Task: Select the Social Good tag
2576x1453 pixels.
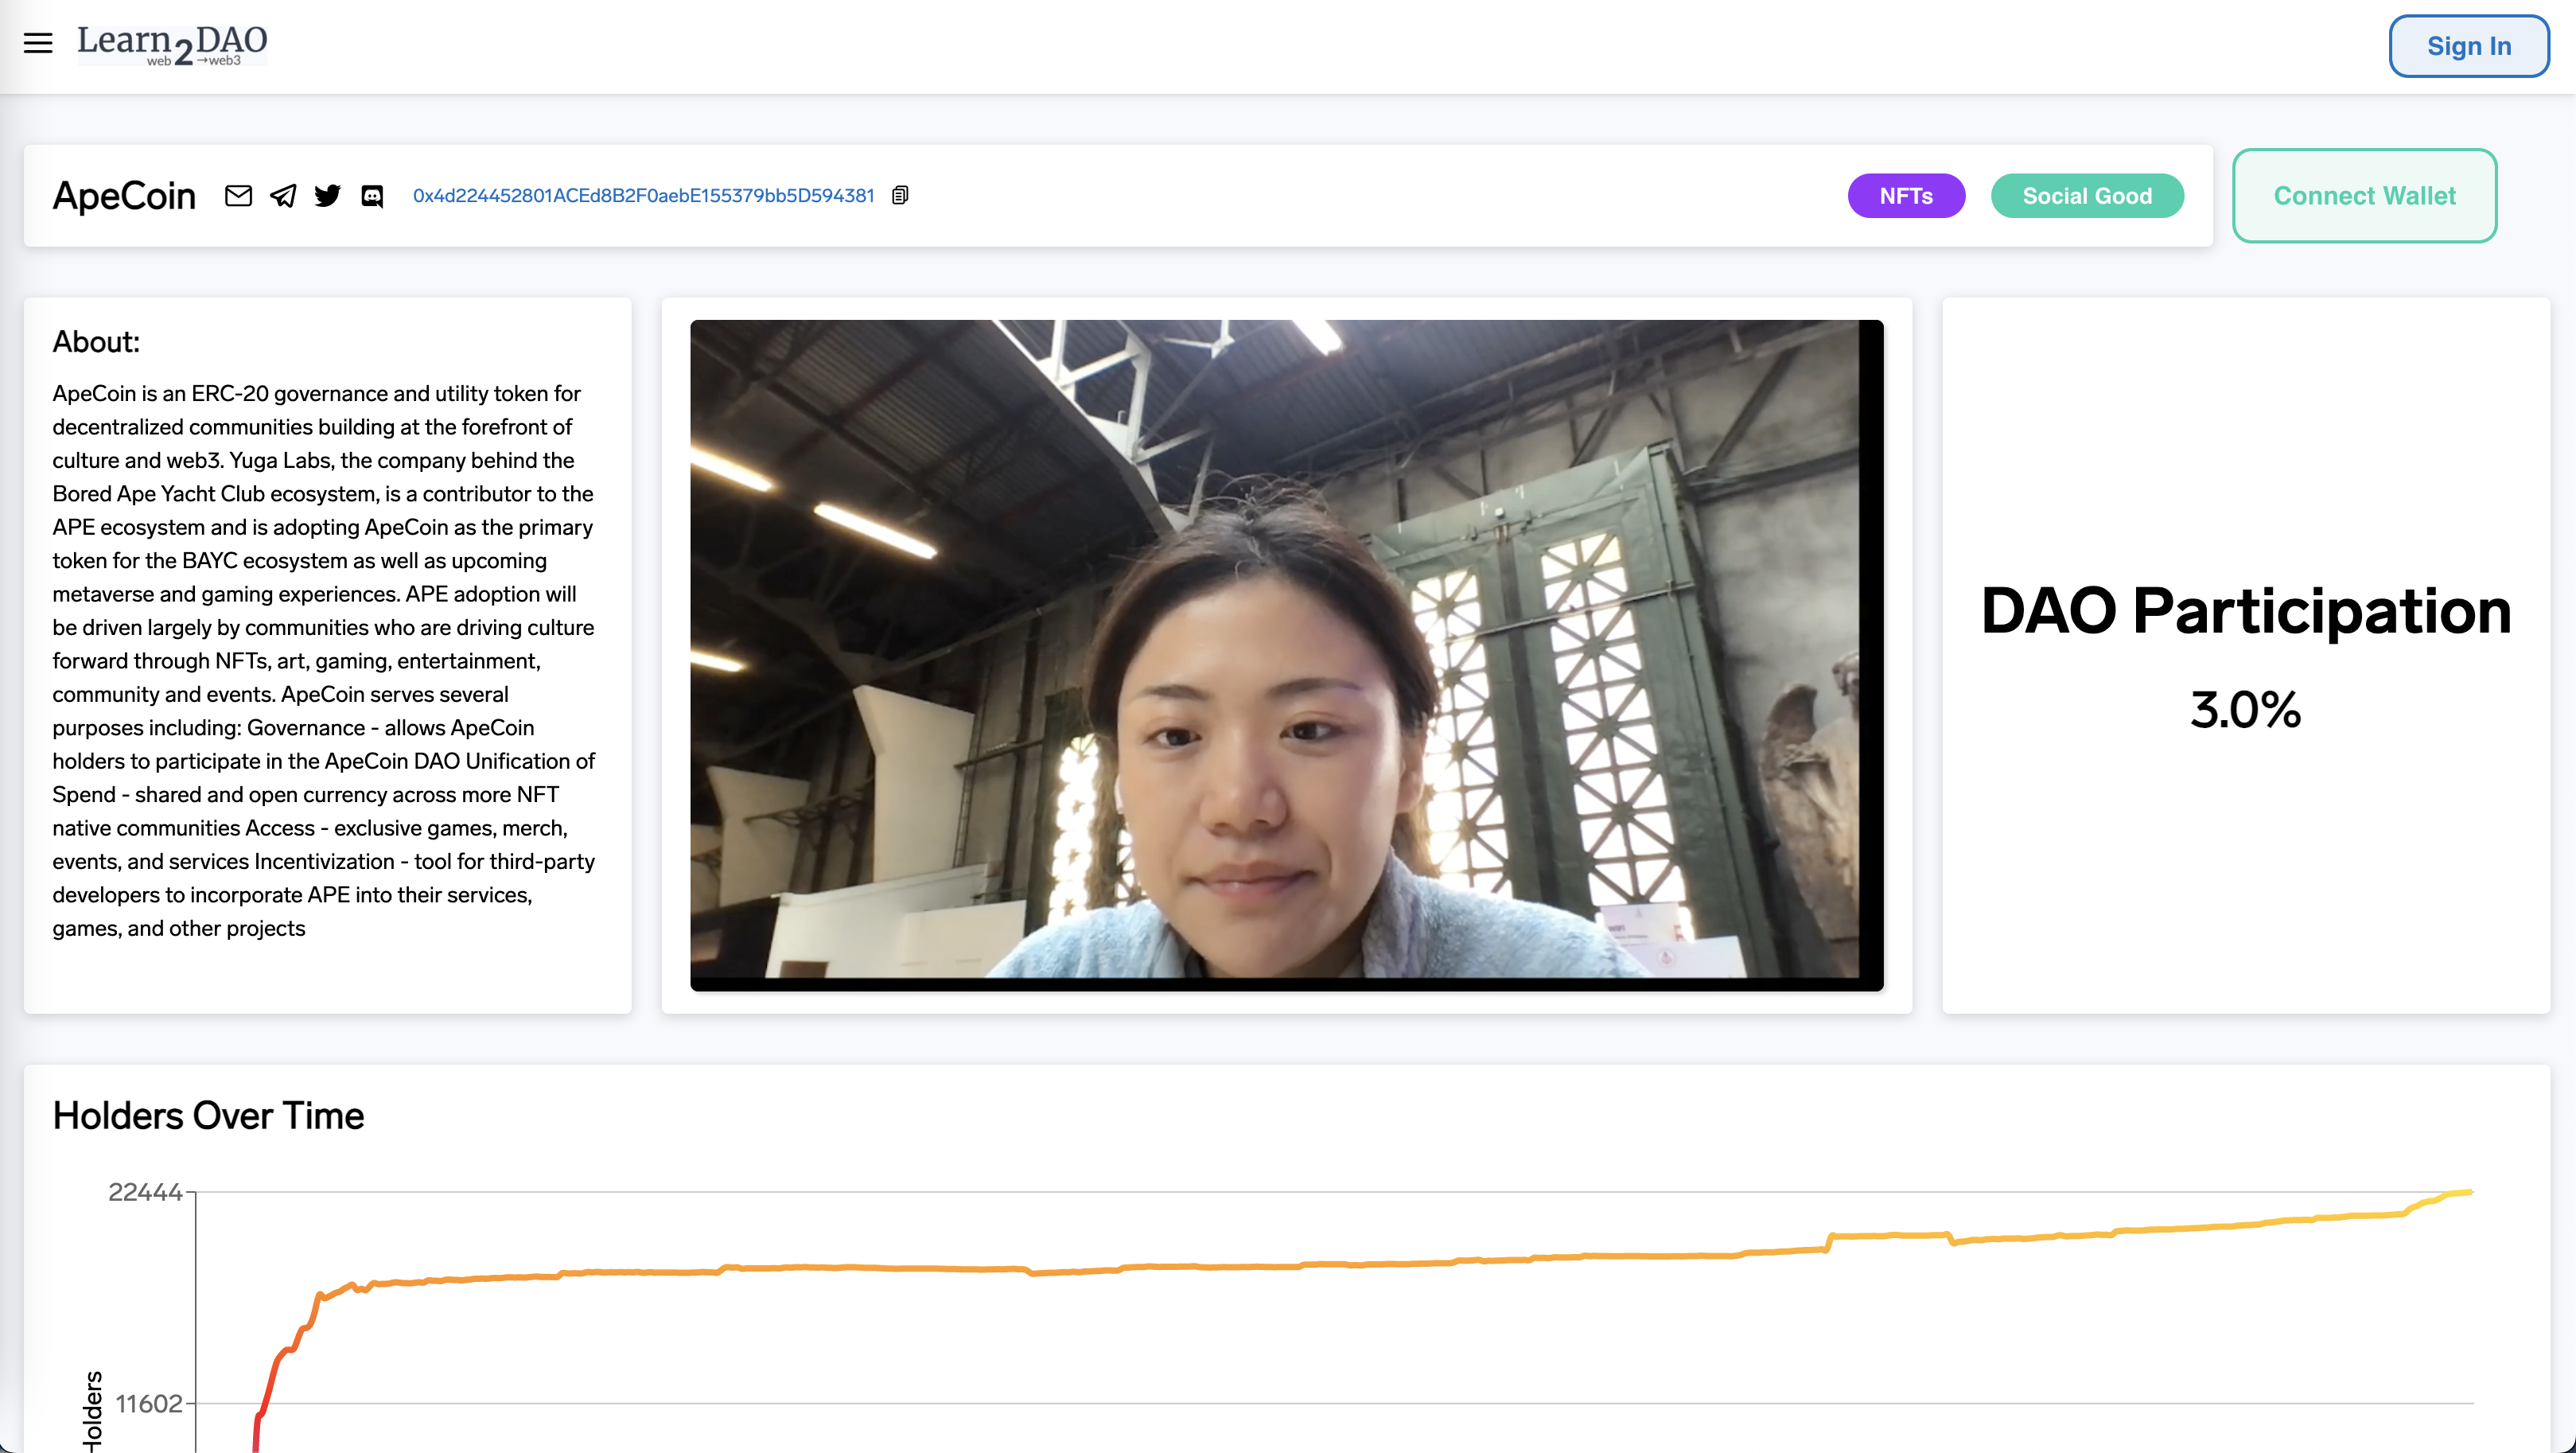Action: point(2087,196)
